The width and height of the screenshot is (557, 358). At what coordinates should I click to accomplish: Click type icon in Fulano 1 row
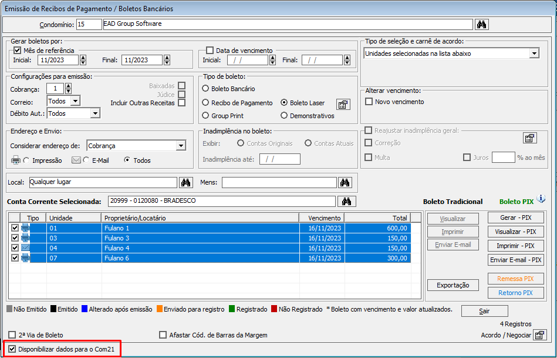(x=26, y=228)
